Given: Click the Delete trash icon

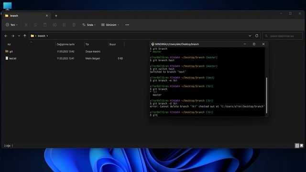Looking at the screenshot, I should tap(74, 25).
